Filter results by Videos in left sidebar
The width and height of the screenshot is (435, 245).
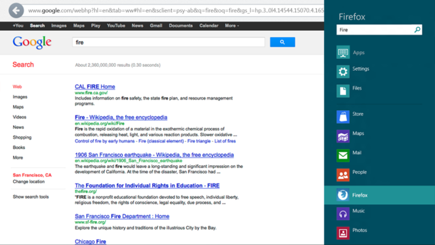pyautogui.click(x=20, y=117)
